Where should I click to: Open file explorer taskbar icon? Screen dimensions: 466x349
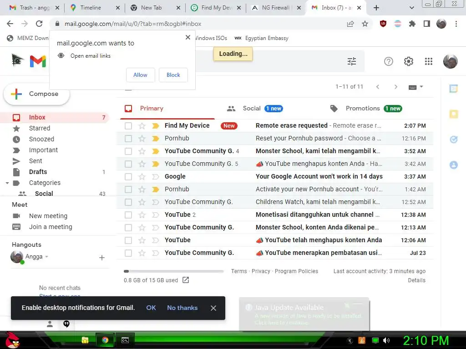[85, 340]
